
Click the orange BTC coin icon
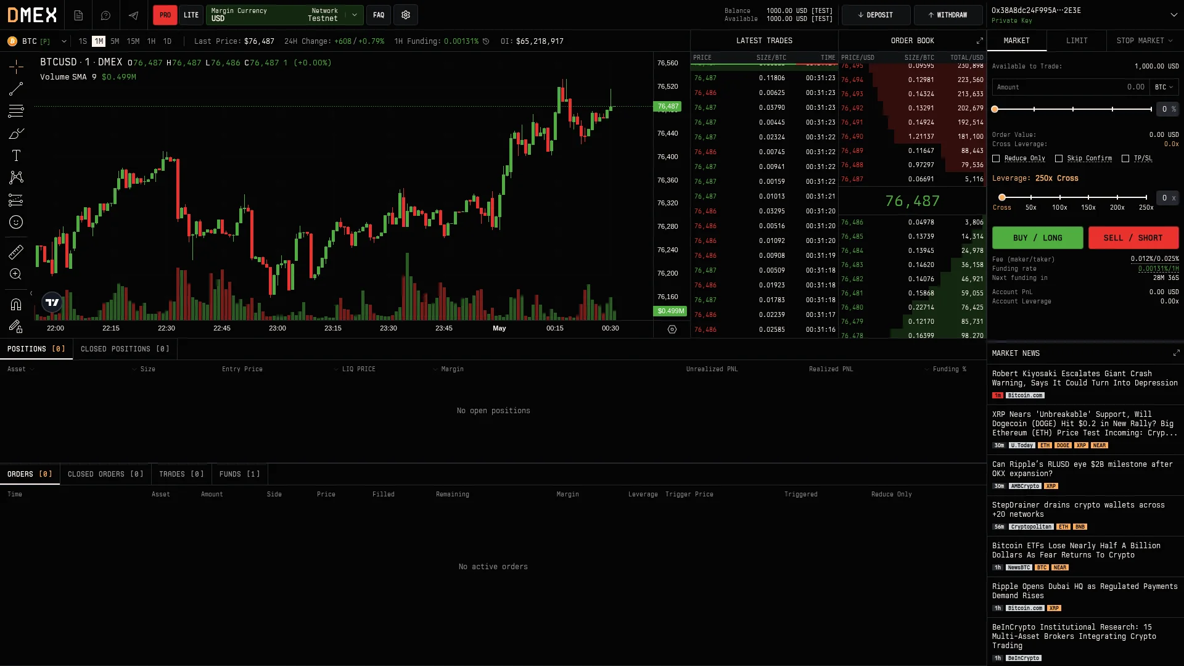pos(12,41)
